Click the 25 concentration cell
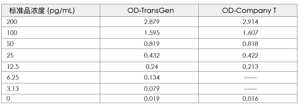 coord(51,55)
